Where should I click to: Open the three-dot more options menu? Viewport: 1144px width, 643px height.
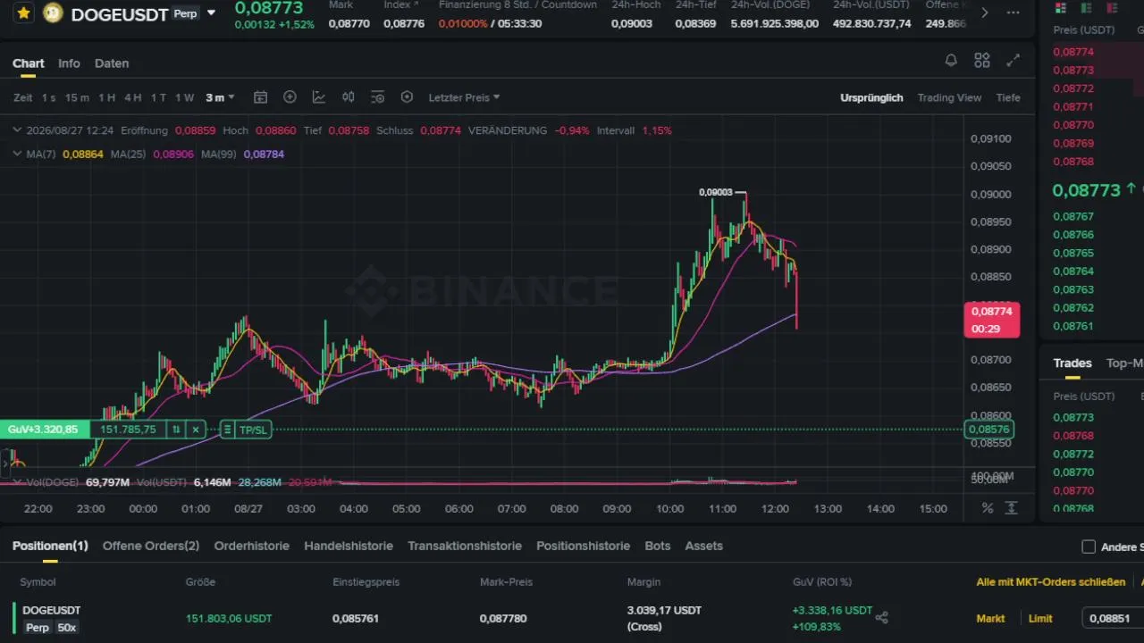[x=1013, y=13]
